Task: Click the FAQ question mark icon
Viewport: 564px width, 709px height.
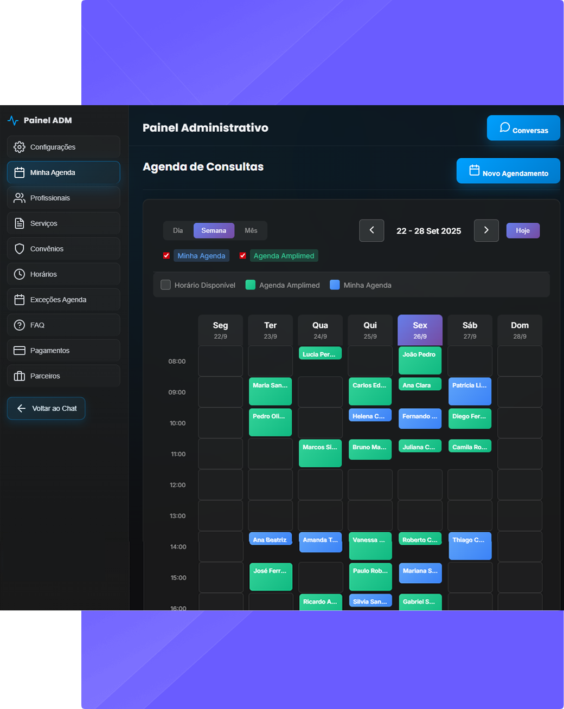Action: pos(20,325)
